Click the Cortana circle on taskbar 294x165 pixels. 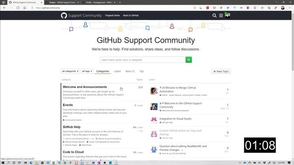14,163
